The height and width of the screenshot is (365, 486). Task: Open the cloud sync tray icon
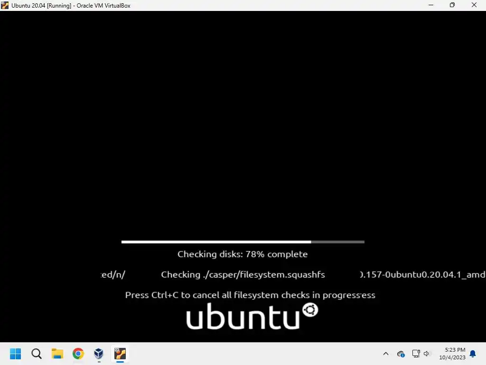(x=401, y=354)
